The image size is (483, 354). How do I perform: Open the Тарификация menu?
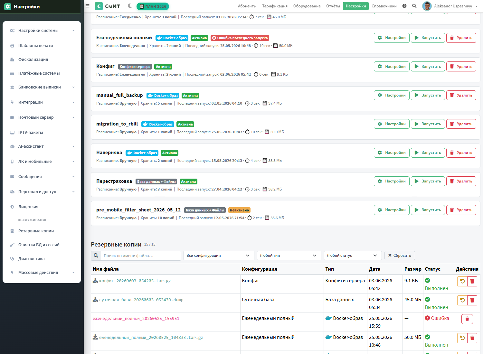point(275,6)
